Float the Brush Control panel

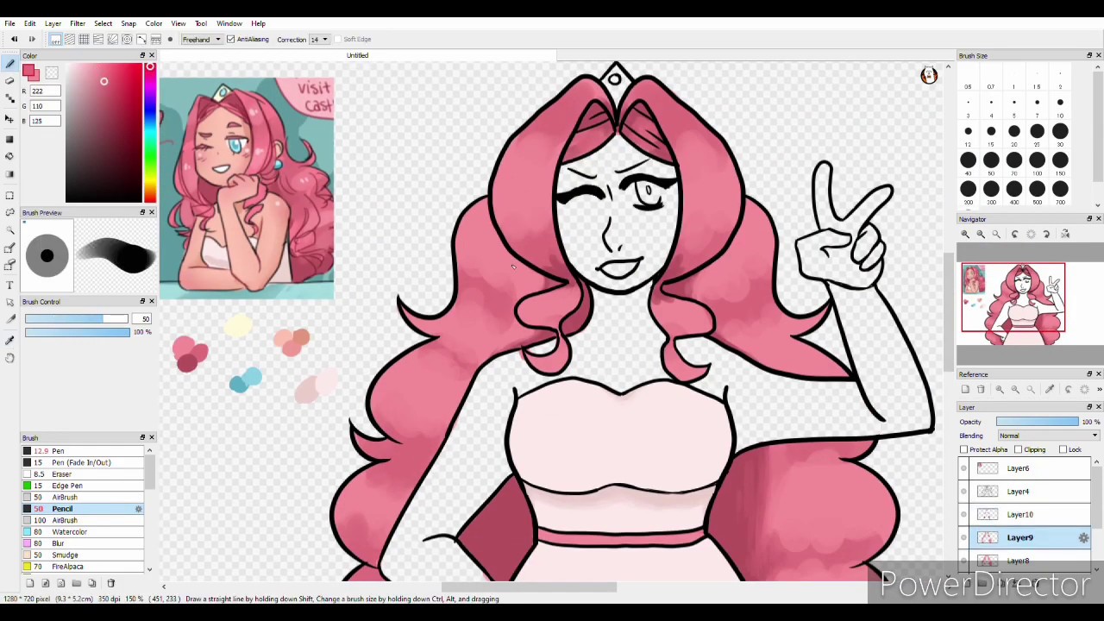pyautogui.click(x=142, y=301)
